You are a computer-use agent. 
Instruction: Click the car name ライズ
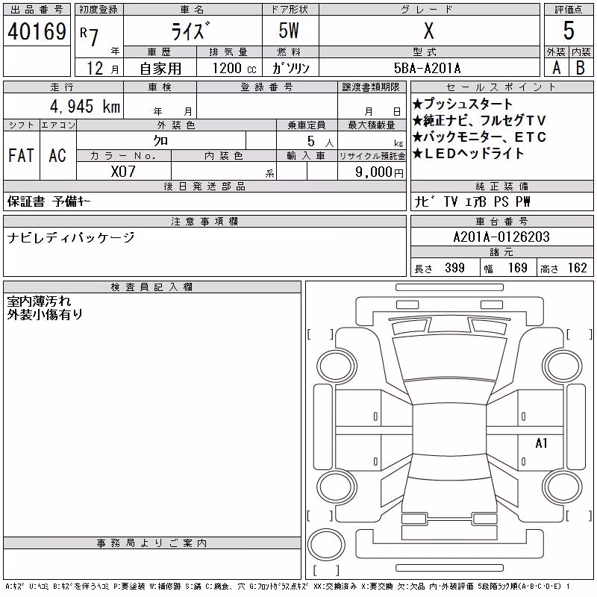[190, 31]
